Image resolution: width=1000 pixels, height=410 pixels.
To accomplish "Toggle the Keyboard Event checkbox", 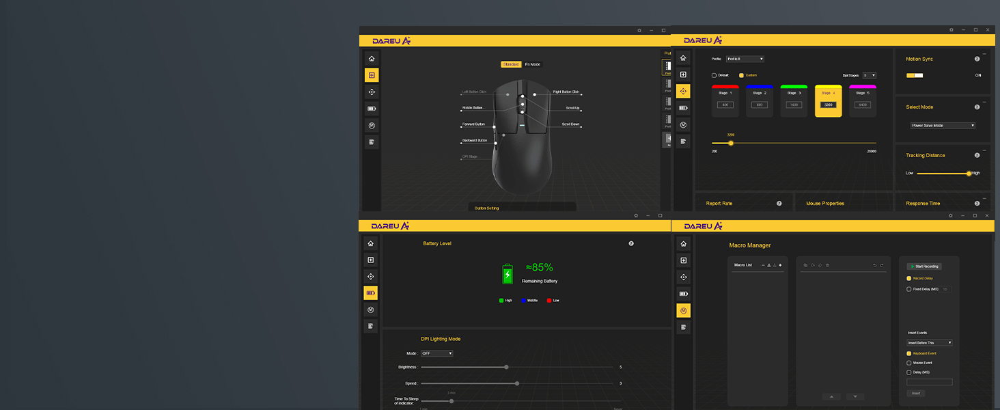I will (x=908, y=353).
